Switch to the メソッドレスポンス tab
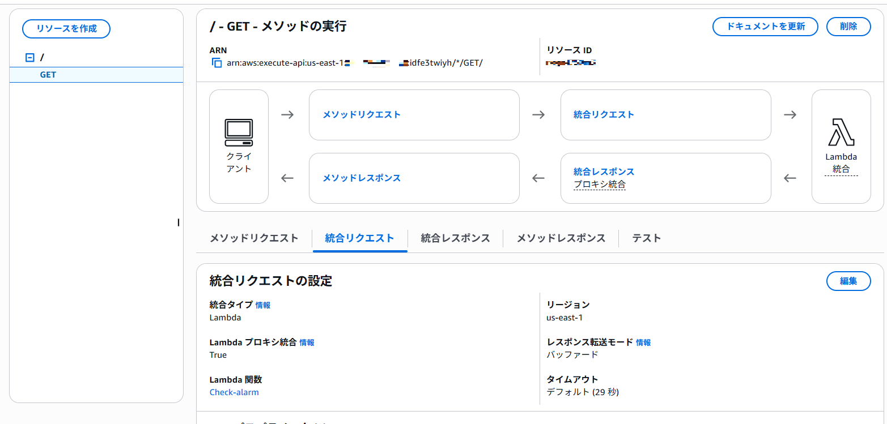The height and width of the screenshot is (424, 887). (561, 238)
